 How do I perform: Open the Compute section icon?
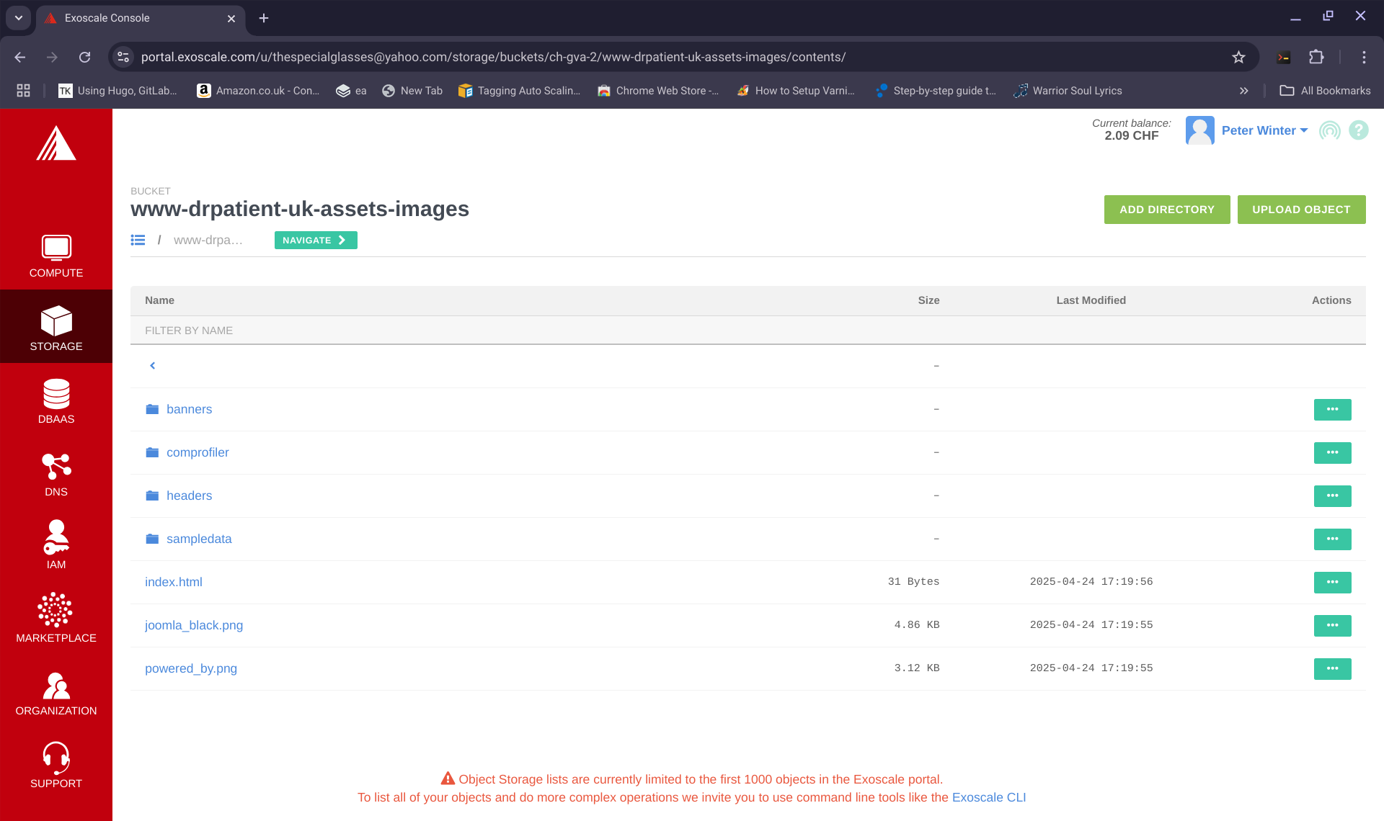[x=56, y=248]
